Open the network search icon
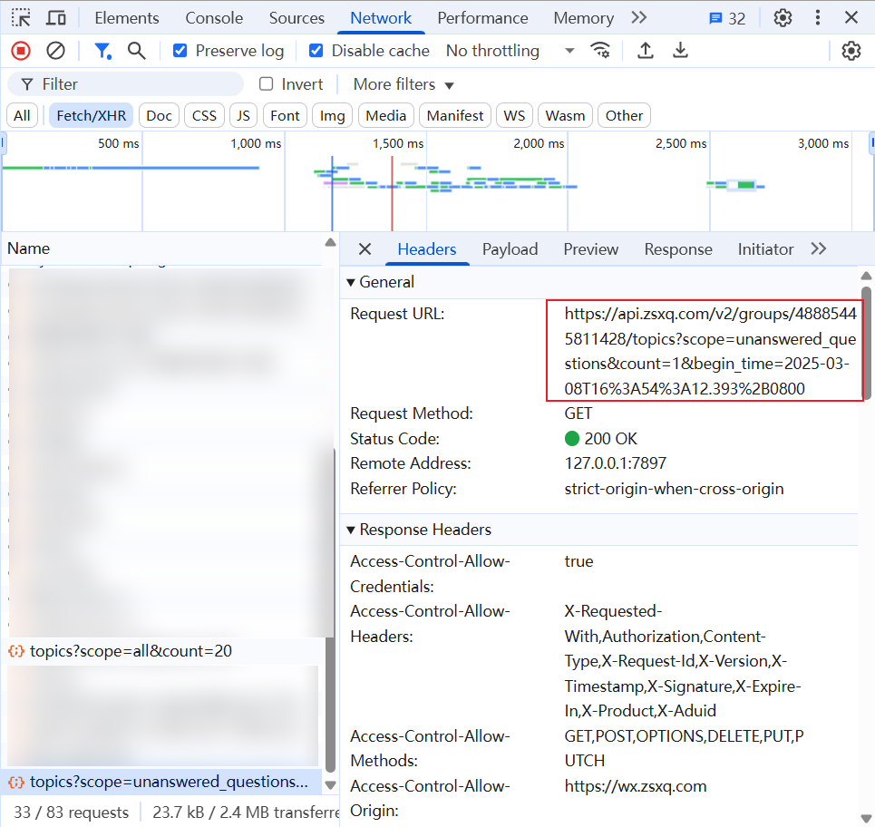The height and width of the screenshot is (827, 875). pos(137,51)
